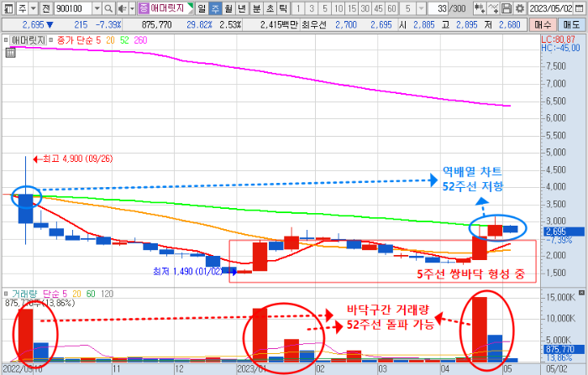This screenshot has height=375, width=588.
Task: Click the open price 2,885 in the quote bar
Action: point(423,25)
